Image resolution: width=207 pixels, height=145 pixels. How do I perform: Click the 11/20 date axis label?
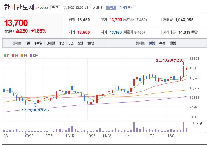click(150, 136)
